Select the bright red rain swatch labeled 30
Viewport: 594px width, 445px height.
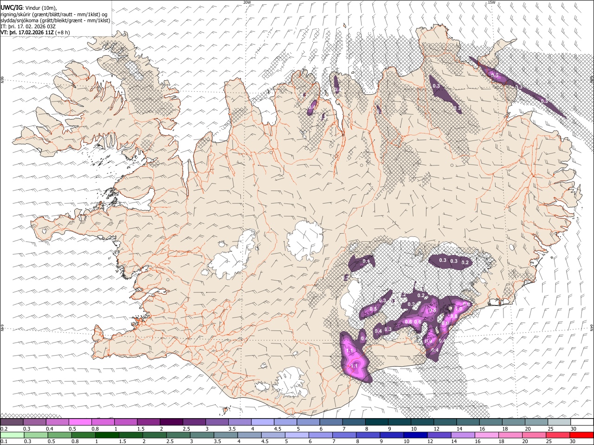(x=582, y=435)
